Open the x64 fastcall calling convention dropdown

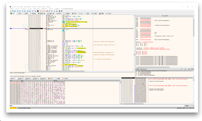[x=159, y=69]
